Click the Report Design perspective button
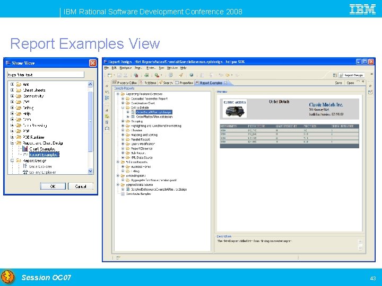Screen dimensions: 382x286 tap(352, 75)
